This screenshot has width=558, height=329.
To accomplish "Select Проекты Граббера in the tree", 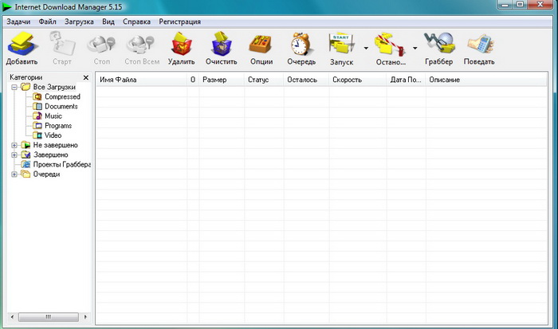I will [x=62, y=164].
